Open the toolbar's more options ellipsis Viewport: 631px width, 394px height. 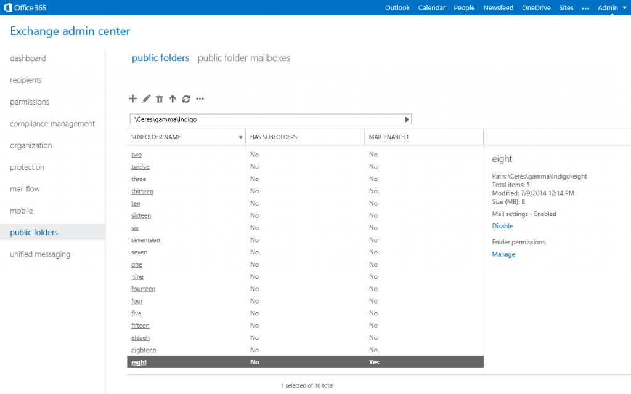[200, 98]
